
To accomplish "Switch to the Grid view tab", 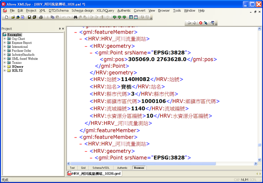I will [x=83, y=168].
